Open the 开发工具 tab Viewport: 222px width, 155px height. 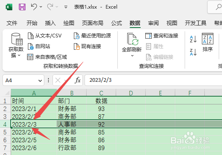point(195,23)
